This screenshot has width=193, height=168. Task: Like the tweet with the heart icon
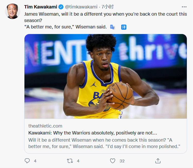coord(113,161)
